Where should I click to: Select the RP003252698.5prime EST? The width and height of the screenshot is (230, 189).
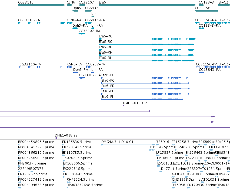(x=68, y=188)
